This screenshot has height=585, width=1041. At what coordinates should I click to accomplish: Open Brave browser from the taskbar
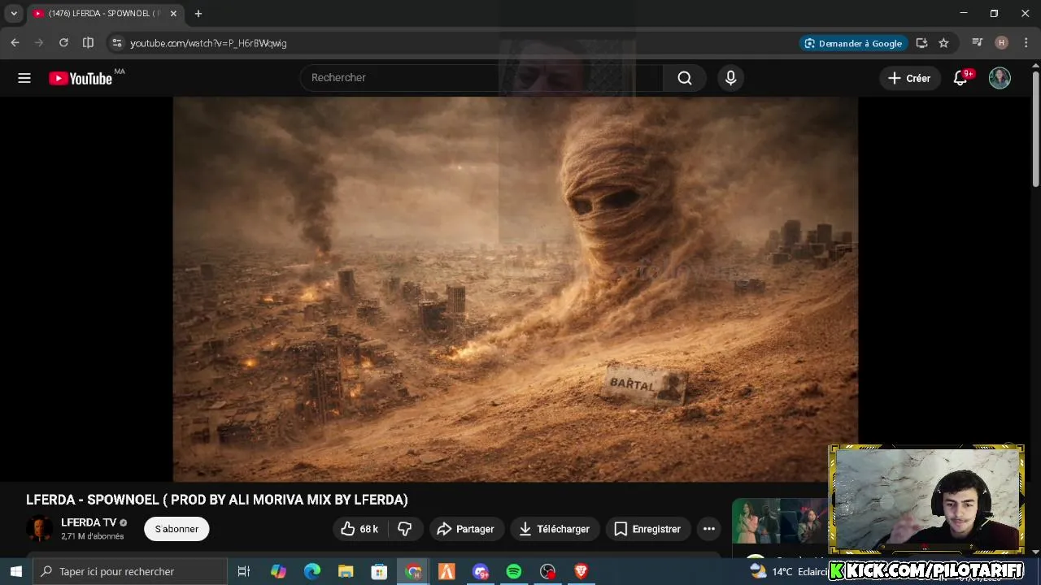click(581, 571)
